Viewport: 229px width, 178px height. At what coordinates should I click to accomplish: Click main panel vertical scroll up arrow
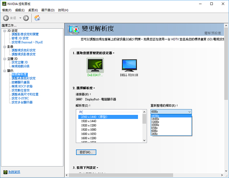pyautogui.click(x=226, y=26)
